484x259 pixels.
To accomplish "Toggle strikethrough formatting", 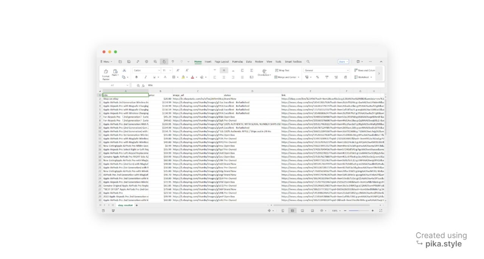I will tap(164, 77).
